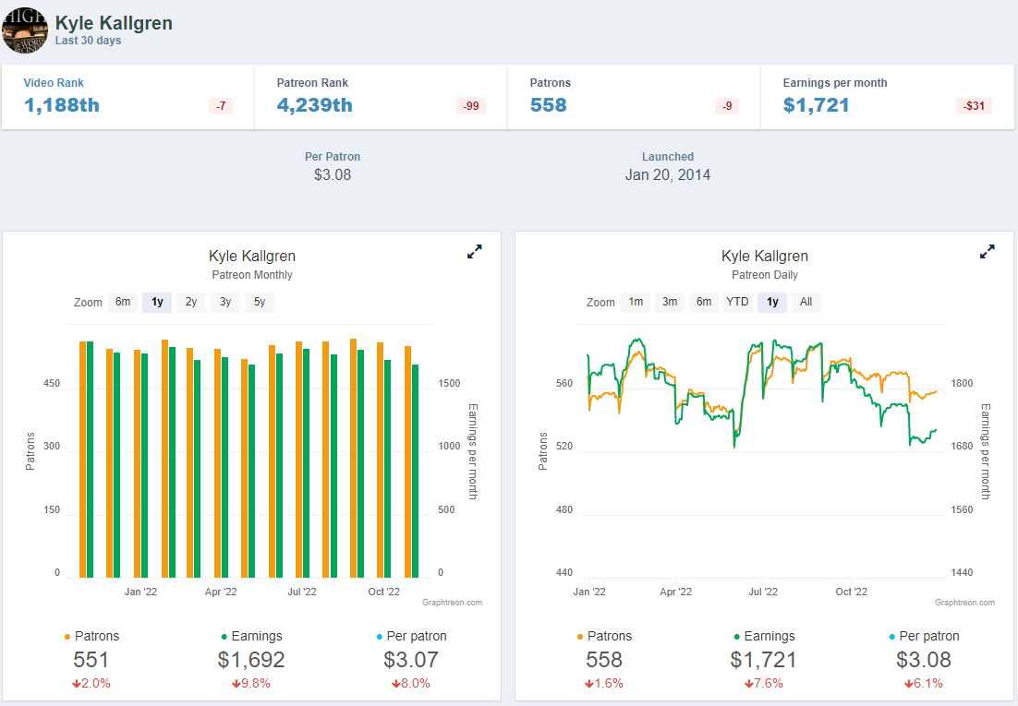Screen dimensions: 1018x706
Task: Click the -99 Patreon rank change badge
Action: pyautogui.click(x=471, y=106)
